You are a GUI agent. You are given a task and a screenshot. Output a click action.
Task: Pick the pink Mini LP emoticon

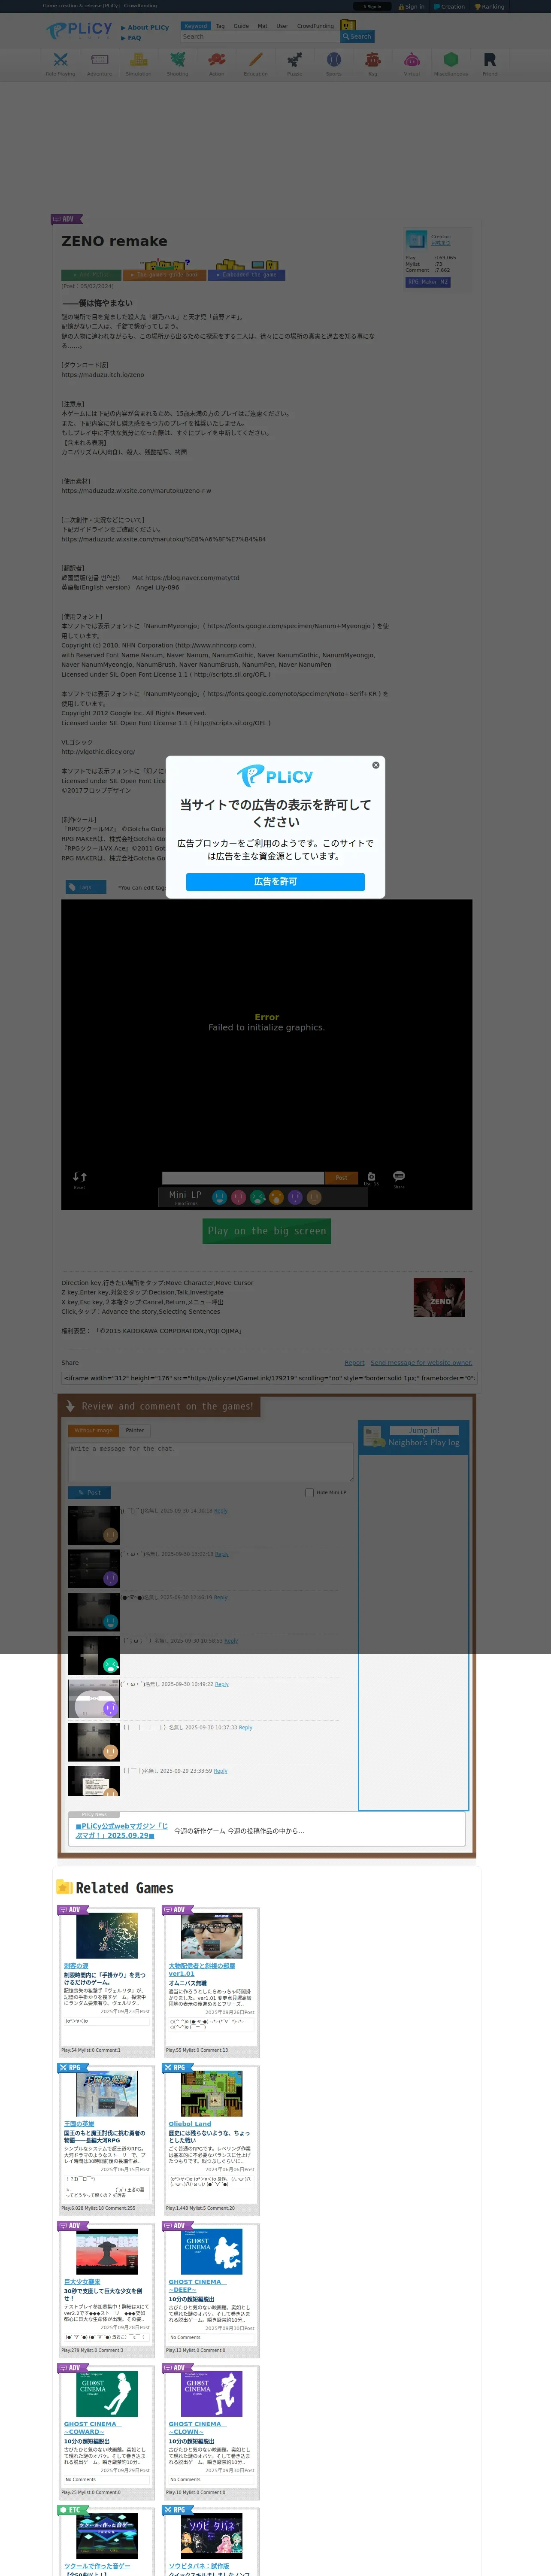pos(238,1197)
